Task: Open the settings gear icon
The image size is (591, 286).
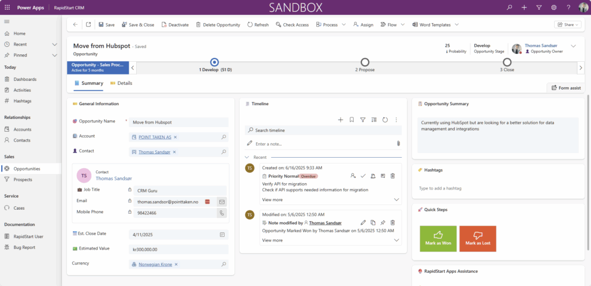Action: pos(553,8)
